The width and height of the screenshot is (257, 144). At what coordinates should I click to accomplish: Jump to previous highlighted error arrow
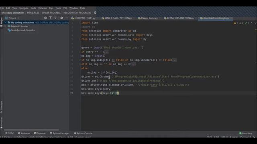pyautogui.click(x=252, y=23)
